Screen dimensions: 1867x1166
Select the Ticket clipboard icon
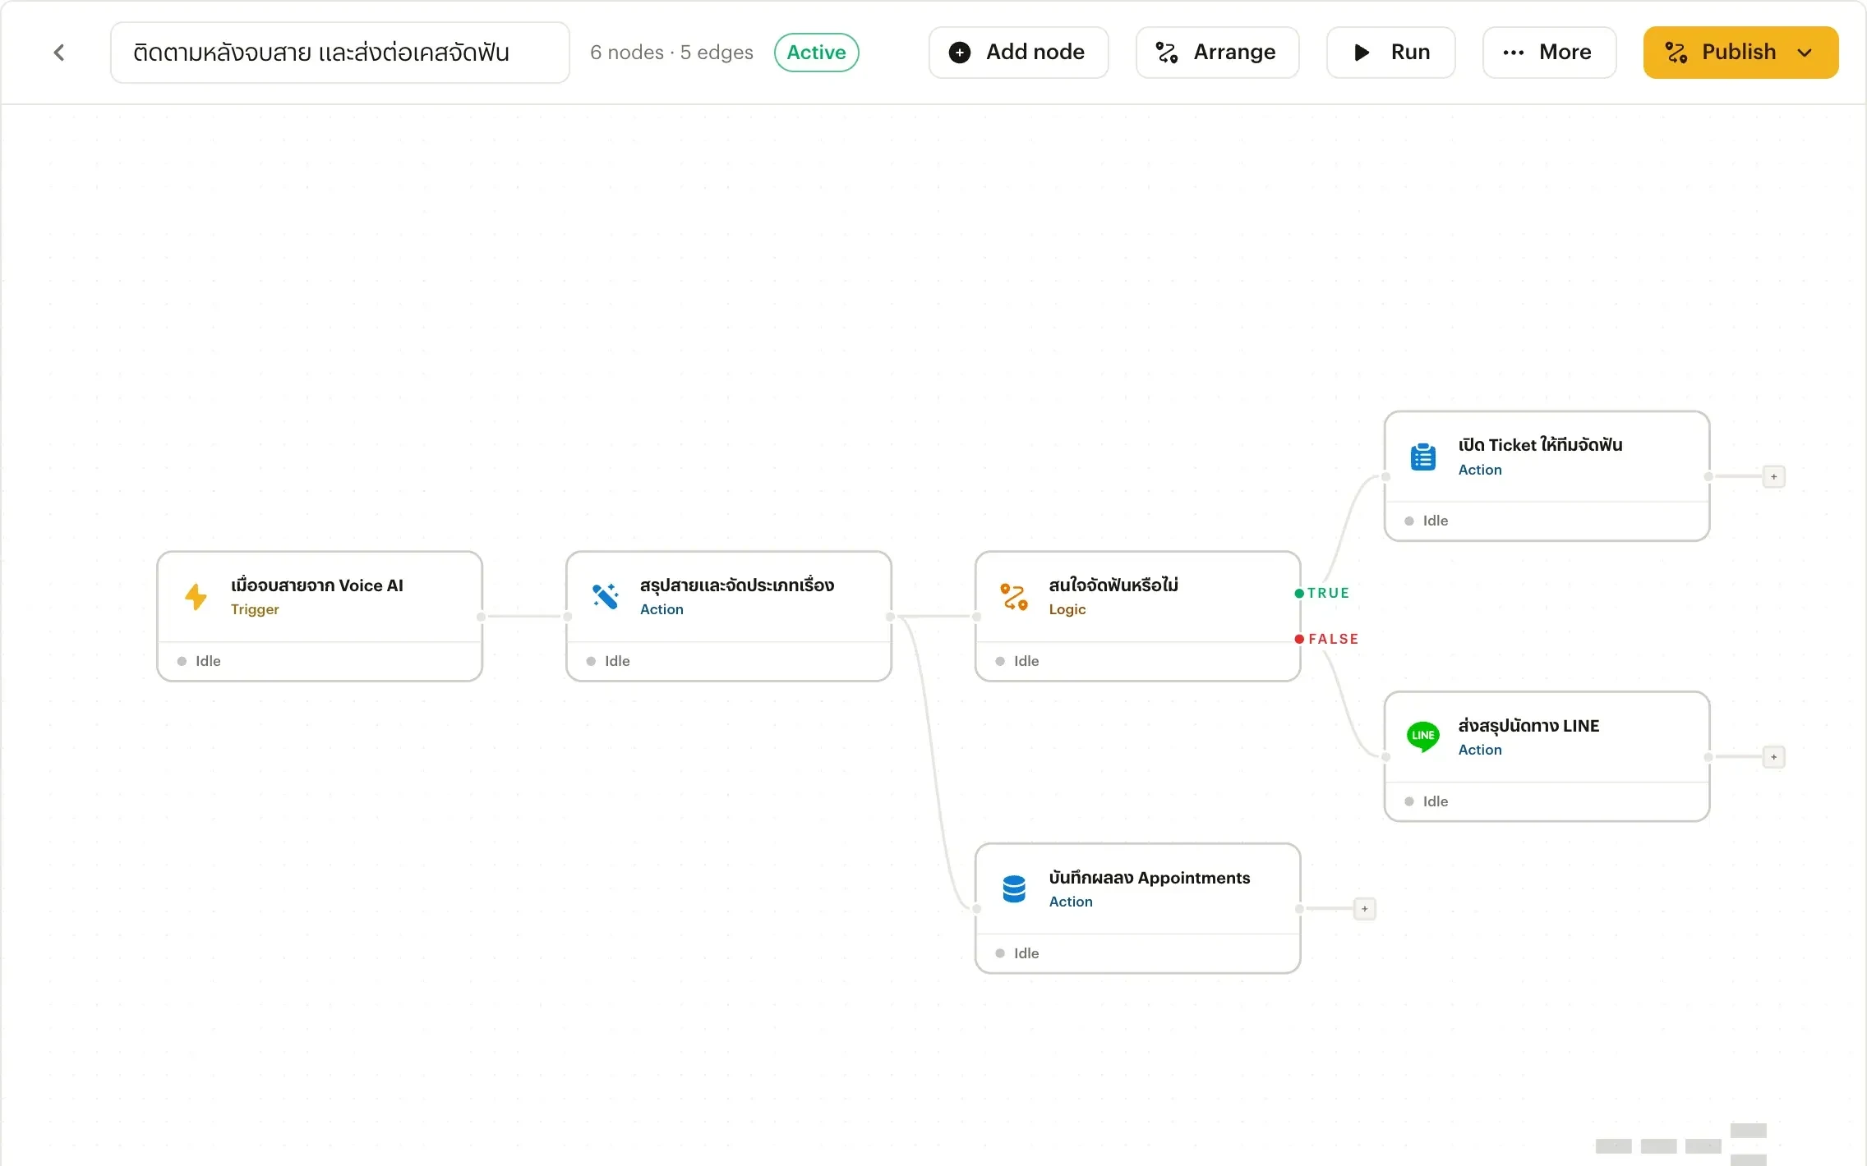point(1423,457)
